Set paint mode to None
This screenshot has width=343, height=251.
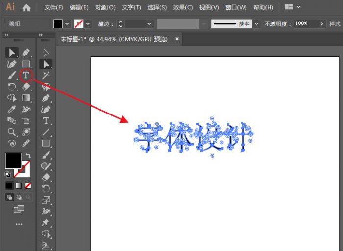point(28,185)
